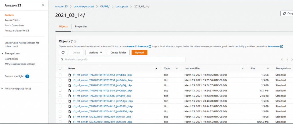
Task: Click file icon for o1_mf_annnn_TAG20210314T044416_j4v56300_.bkp
Action: (70, 111)
